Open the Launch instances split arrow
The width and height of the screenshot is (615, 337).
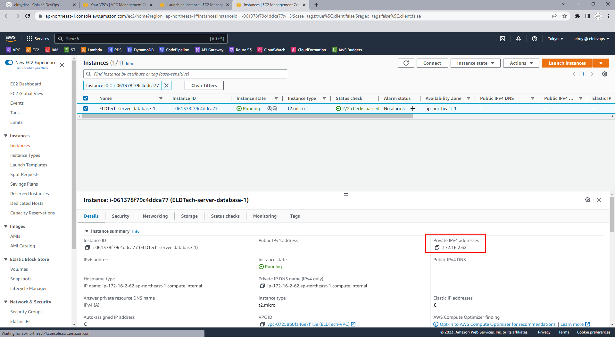(601, 63)
